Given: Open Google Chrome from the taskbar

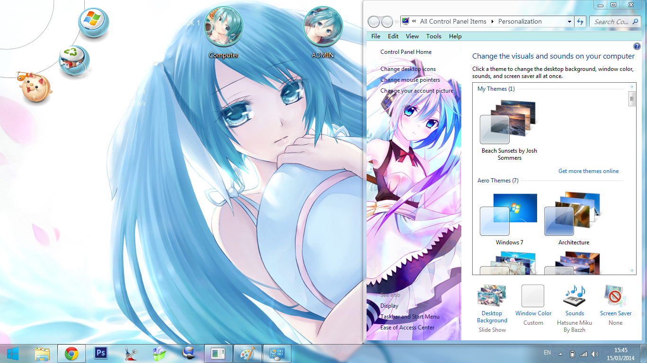Looking at the screenshot, I should (x=72, y=353).
